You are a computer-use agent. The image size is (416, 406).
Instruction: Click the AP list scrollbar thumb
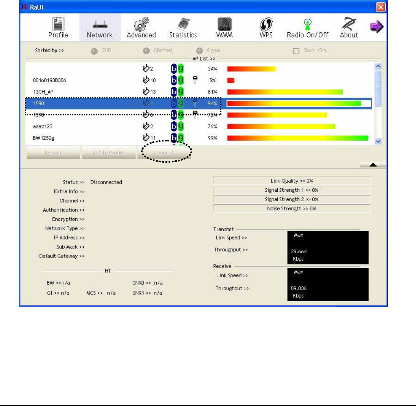coord(378,88)
